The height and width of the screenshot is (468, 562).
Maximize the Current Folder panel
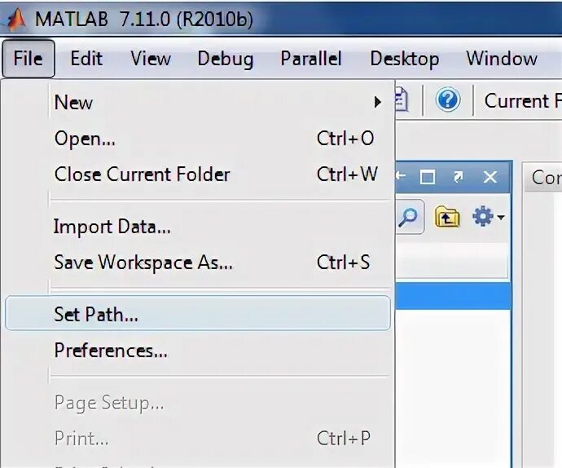(428, 177)
